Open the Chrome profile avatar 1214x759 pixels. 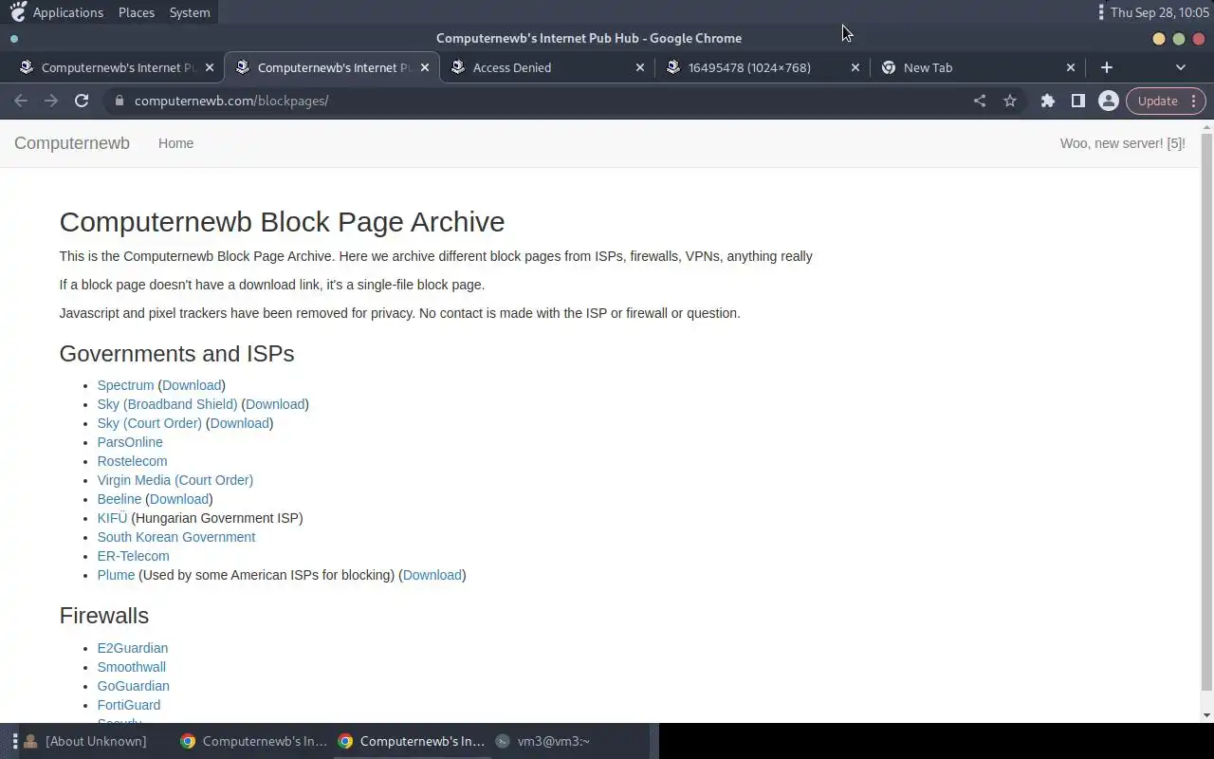tap(1108, 101)
